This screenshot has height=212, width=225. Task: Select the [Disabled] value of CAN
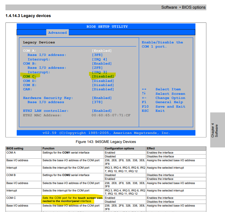pyautogui.click(x=103, y=89)
